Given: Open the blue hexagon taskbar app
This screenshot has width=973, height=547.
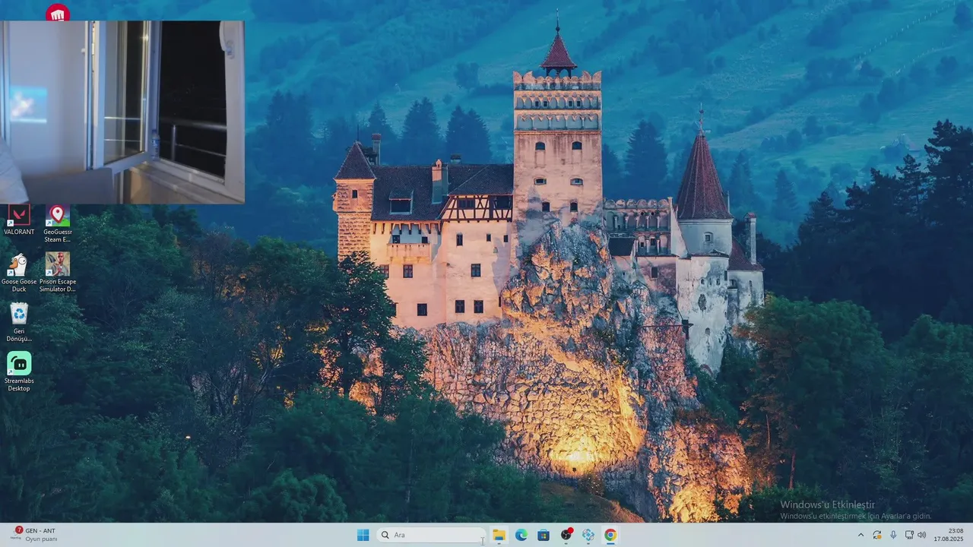Looking at the screenshot, I should (588, 535).
